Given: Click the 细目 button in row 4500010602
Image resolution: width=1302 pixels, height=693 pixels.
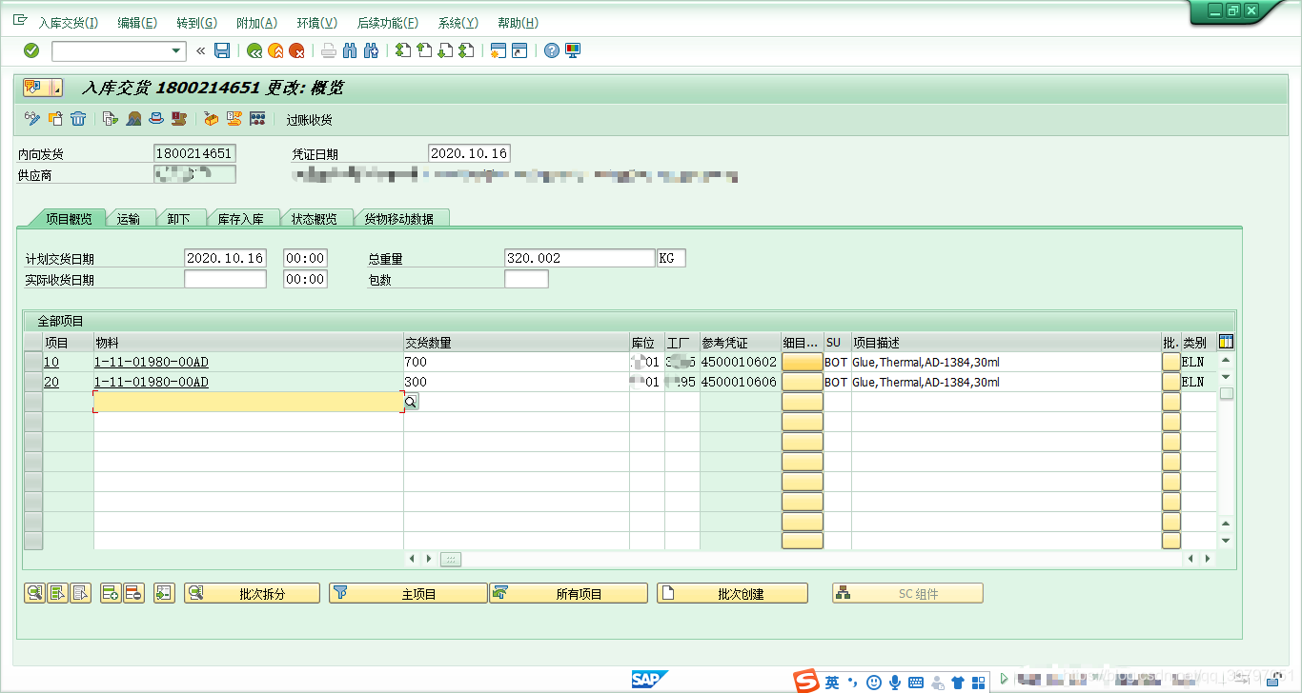Looking at the screenshot, I should tap(802, 362).
